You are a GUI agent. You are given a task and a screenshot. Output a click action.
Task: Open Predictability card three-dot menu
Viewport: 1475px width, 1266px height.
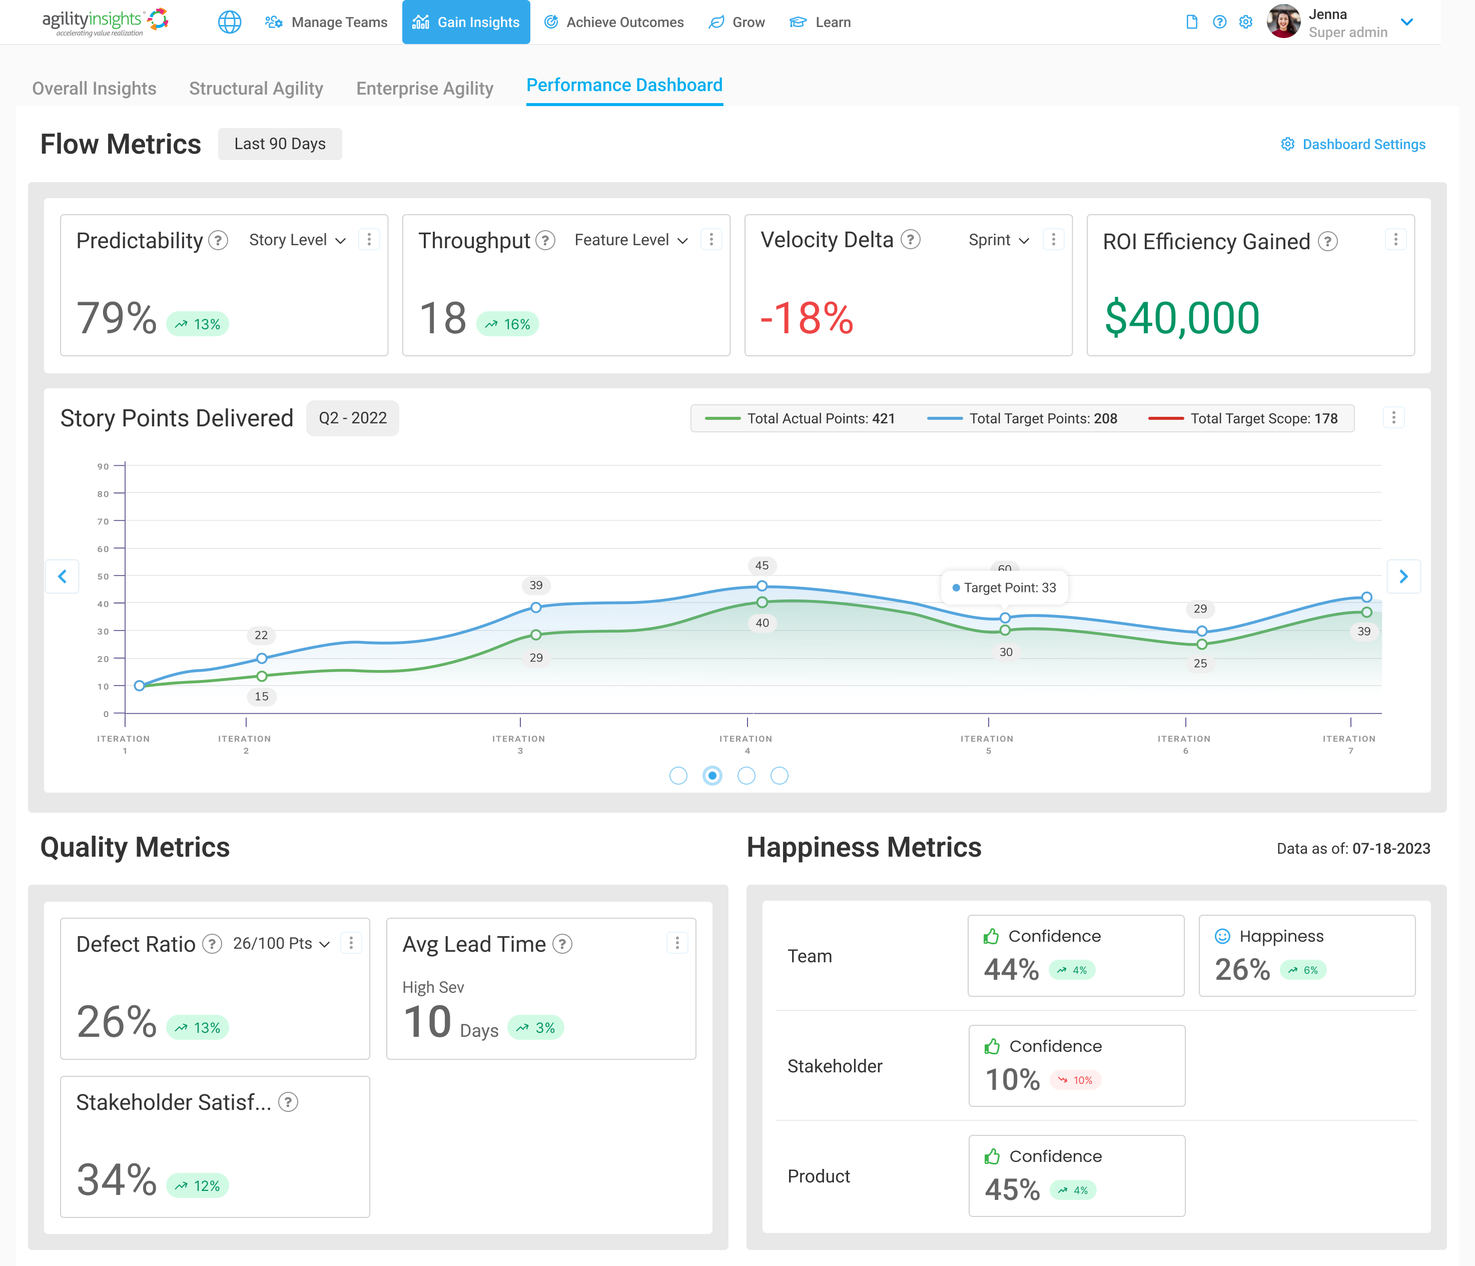pyautogui.click(x=369, y=239)
